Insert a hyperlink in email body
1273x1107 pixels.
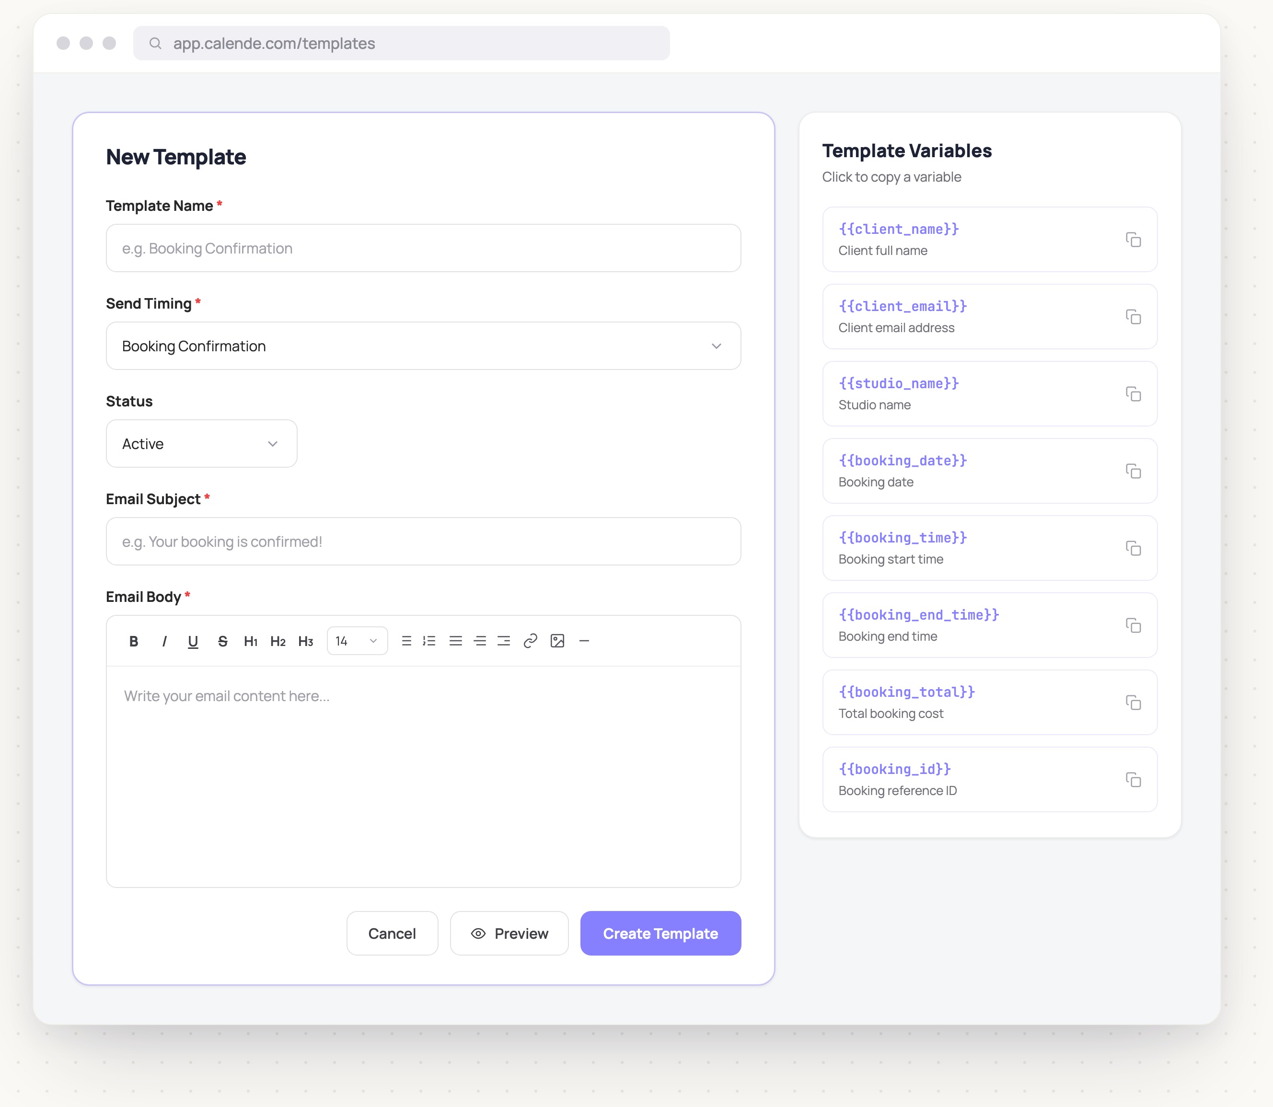click(x=530, y=641)
